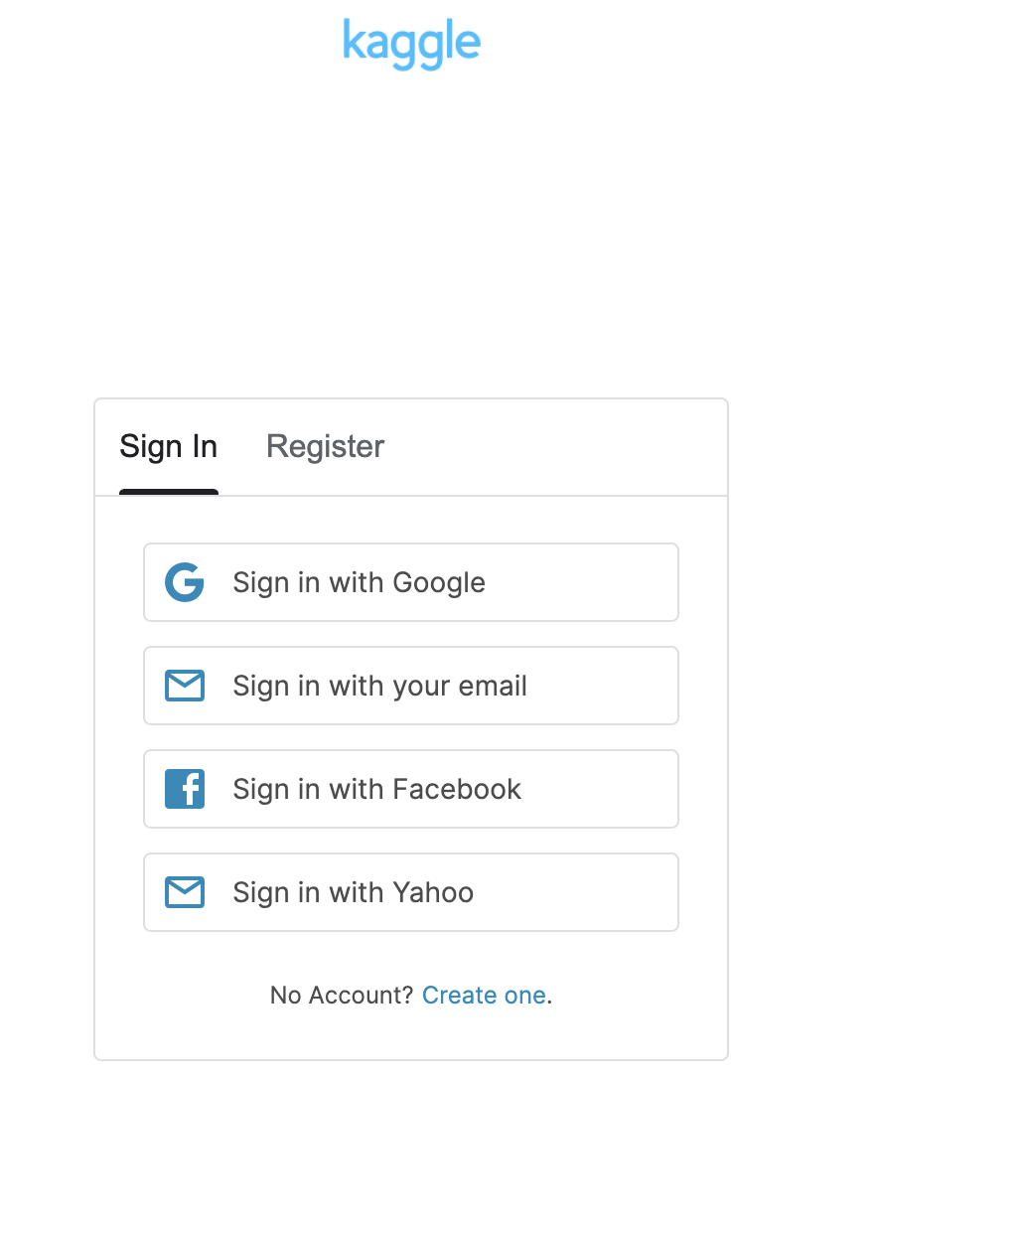Select the Sign In tab

tap(169, 447)
